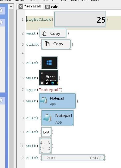Open the Edit menu list image on line 11
The image size is (121, 168).
45,145
